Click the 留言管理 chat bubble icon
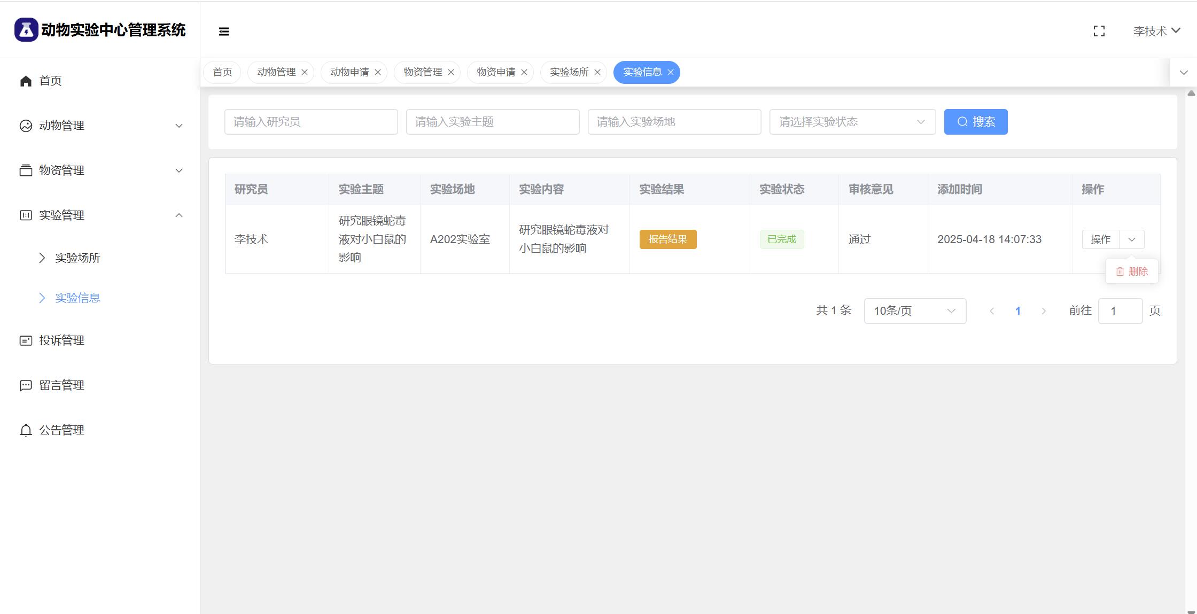Image resolution: width=1197 pixels, height=614 pixels. (26, 385)
